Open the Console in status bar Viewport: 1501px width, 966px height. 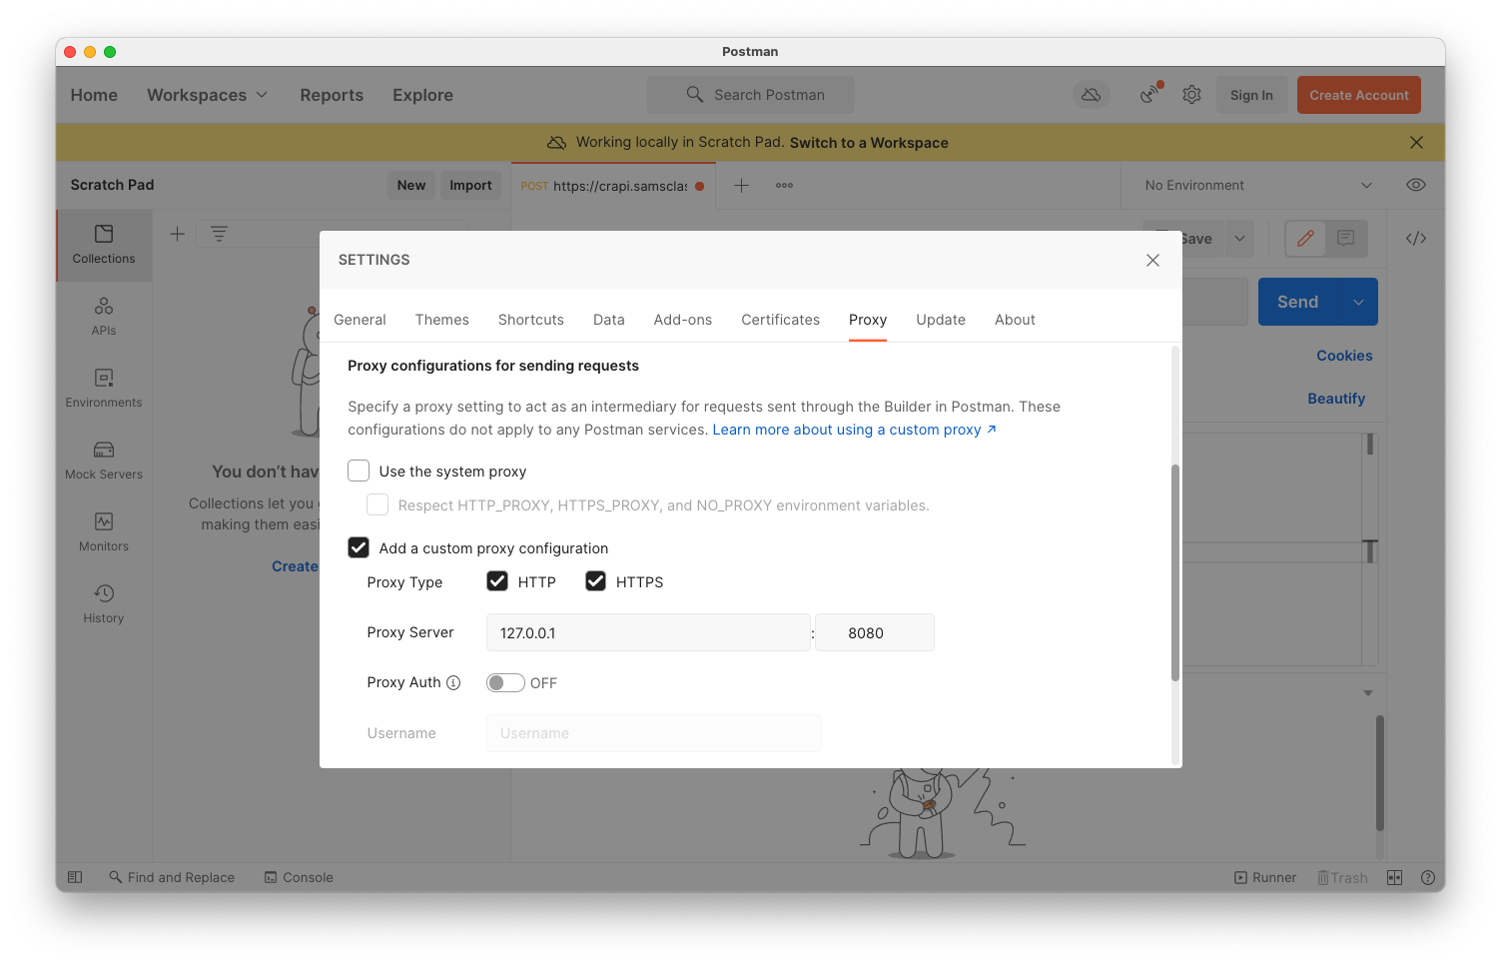pyautogui.click(x=299, y=877)
